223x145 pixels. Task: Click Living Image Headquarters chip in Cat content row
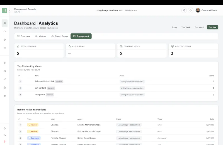(x=132, y=88)
